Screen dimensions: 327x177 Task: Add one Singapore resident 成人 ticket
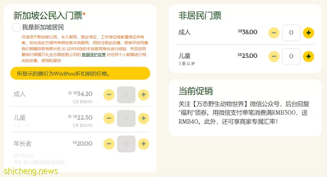(144, 95)
